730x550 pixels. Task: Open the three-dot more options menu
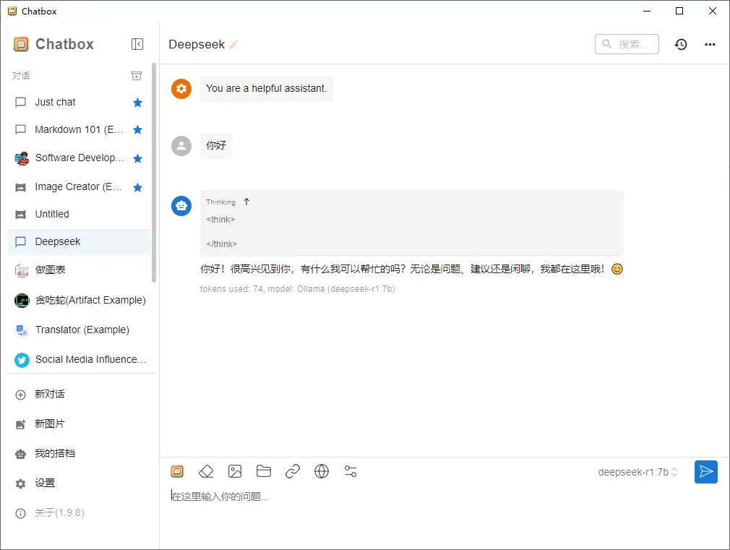click(x=710, y=44)
